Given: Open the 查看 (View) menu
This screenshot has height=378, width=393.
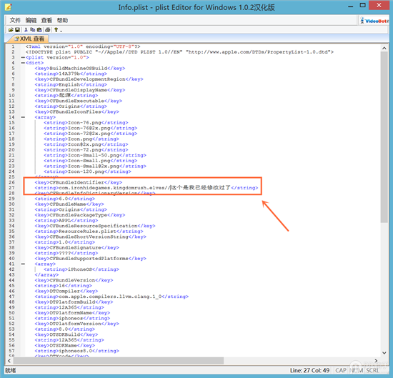Looking at the screenshot, I should (x=46, y=20).
